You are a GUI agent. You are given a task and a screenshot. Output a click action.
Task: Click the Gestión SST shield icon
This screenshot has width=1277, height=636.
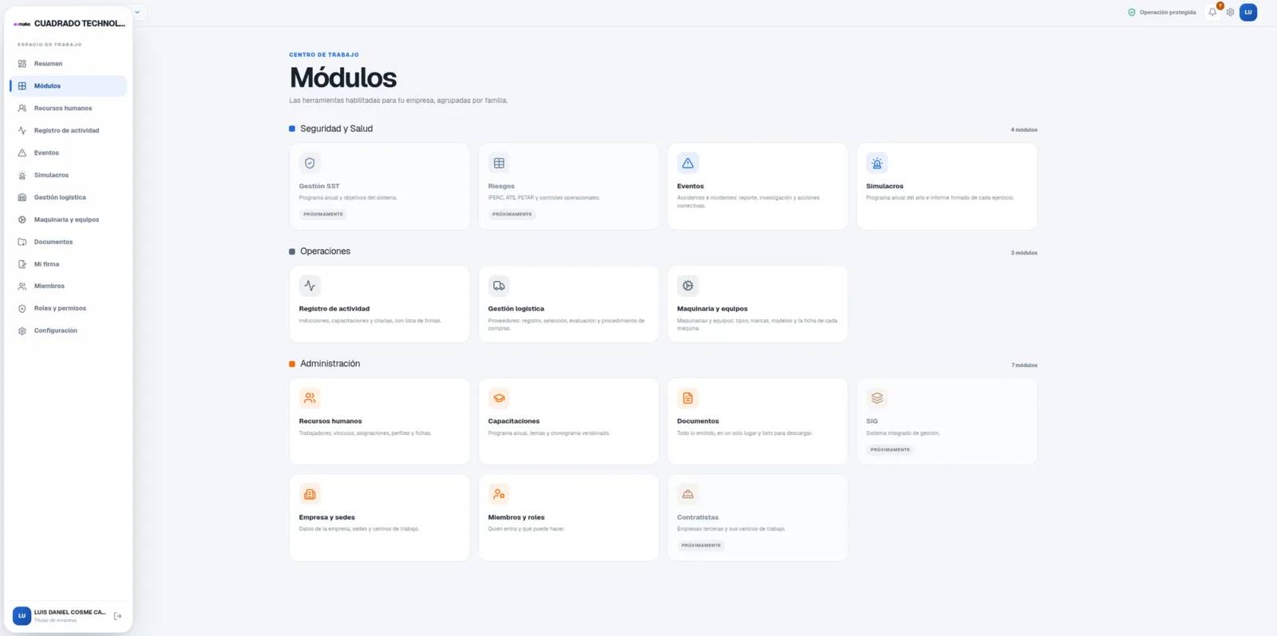click(x=310, y=163)
